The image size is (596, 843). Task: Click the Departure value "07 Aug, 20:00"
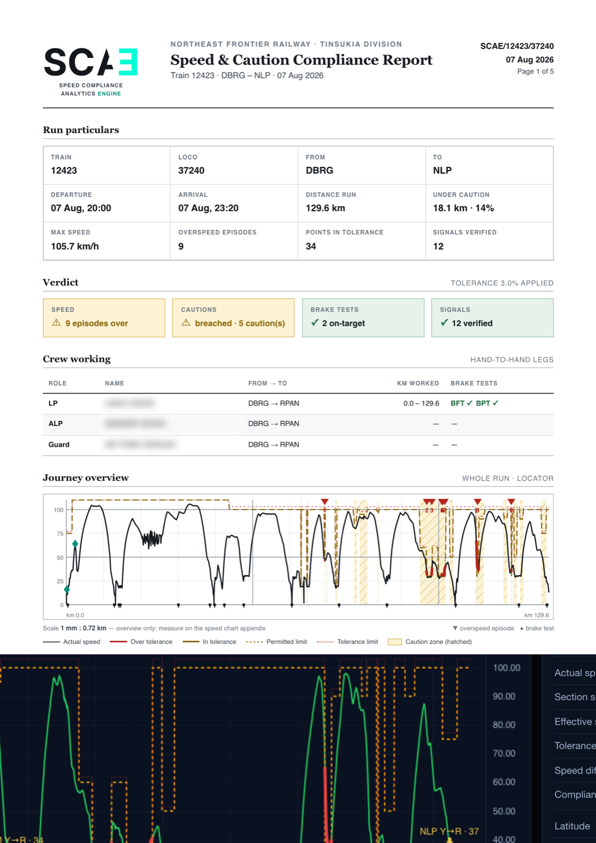point(81,208)
